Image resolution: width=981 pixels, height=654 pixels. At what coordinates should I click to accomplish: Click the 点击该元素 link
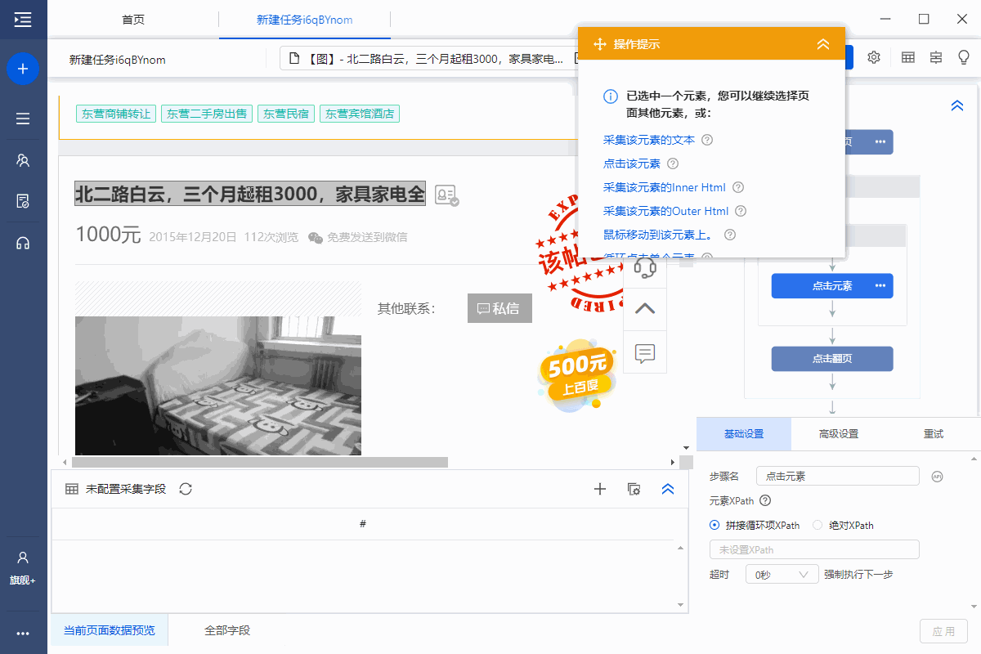click(632, 163)
